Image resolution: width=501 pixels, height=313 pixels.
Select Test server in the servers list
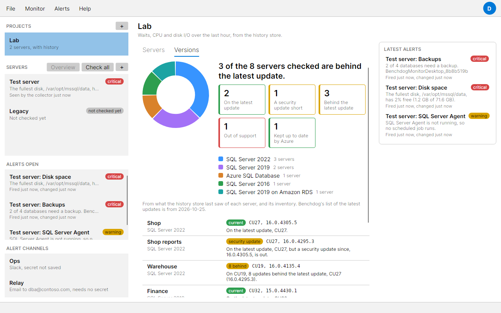click(67, 88)
